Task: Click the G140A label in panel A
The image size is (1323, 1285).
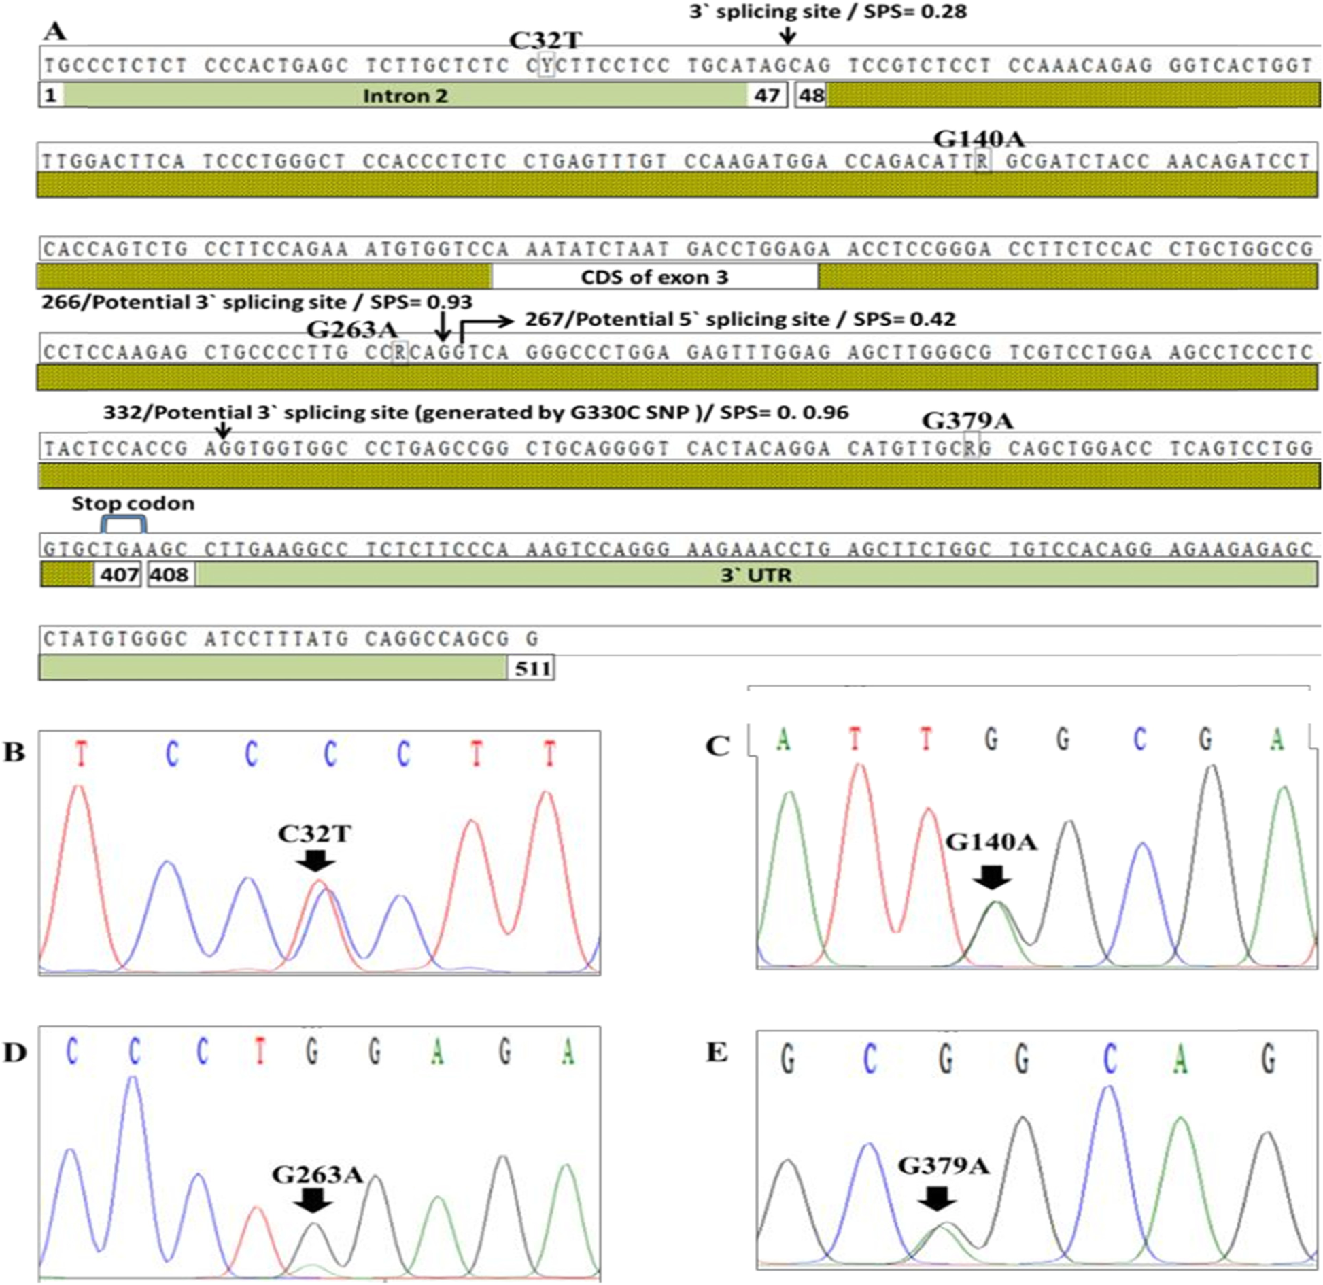Action: click(x=978, y=139)
